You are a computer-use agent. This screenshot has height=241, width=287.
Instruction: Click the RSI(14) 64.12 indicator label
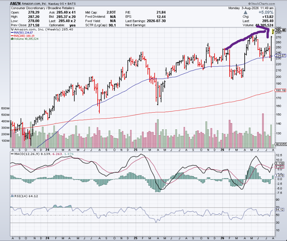click(26, 196)
